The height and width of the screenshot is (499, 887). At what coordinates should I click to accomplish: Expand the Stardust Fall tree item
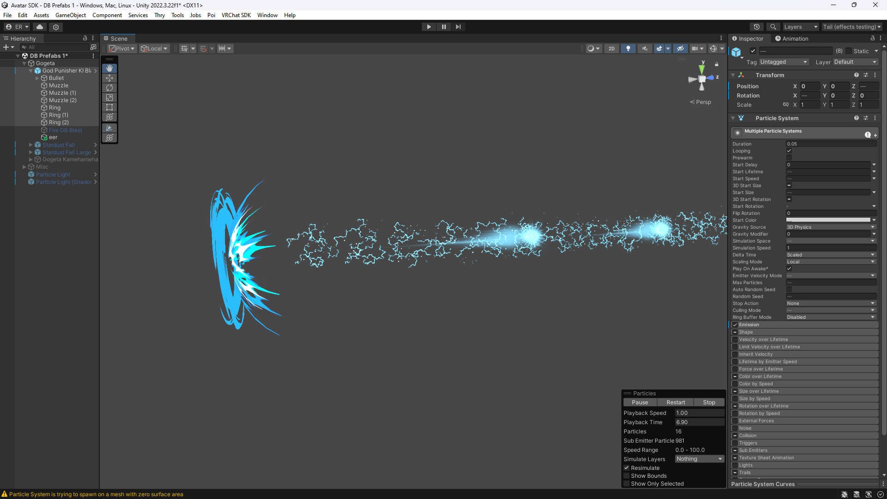(31, 145)
